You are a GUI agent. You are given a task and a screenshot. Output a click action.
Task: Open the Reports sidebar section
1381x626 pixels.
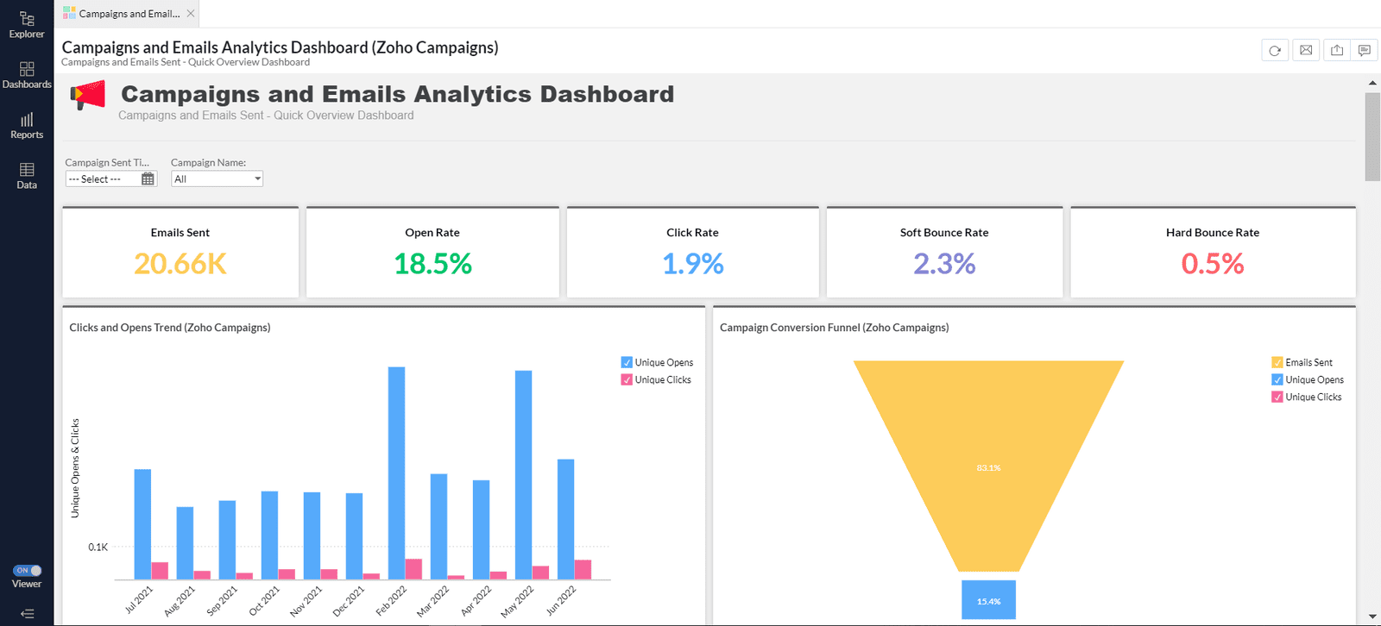27,126
